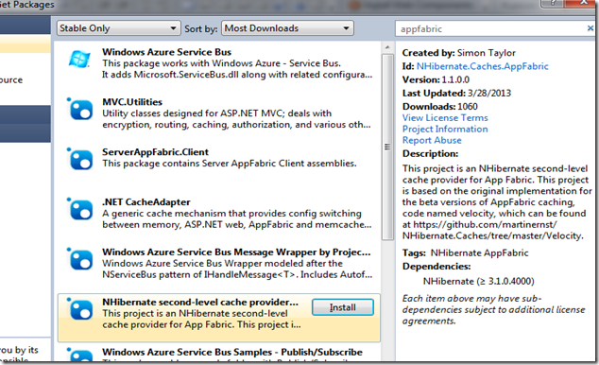This screenshot has width=599, height=365.
Task: Click the NHibernate second-level cache provider icon
Action: (x=80, y=309)
